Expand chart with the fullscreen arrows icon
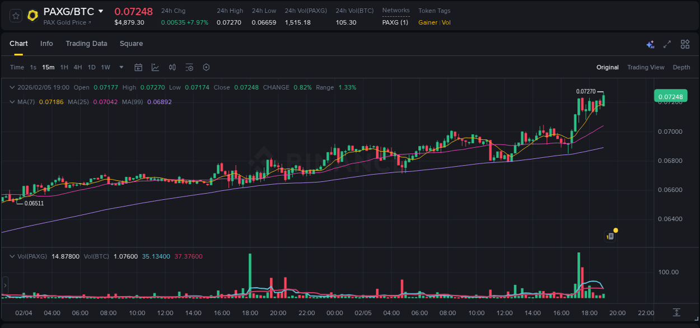Viewport: 700px width, 328px height. coord(666,44)
